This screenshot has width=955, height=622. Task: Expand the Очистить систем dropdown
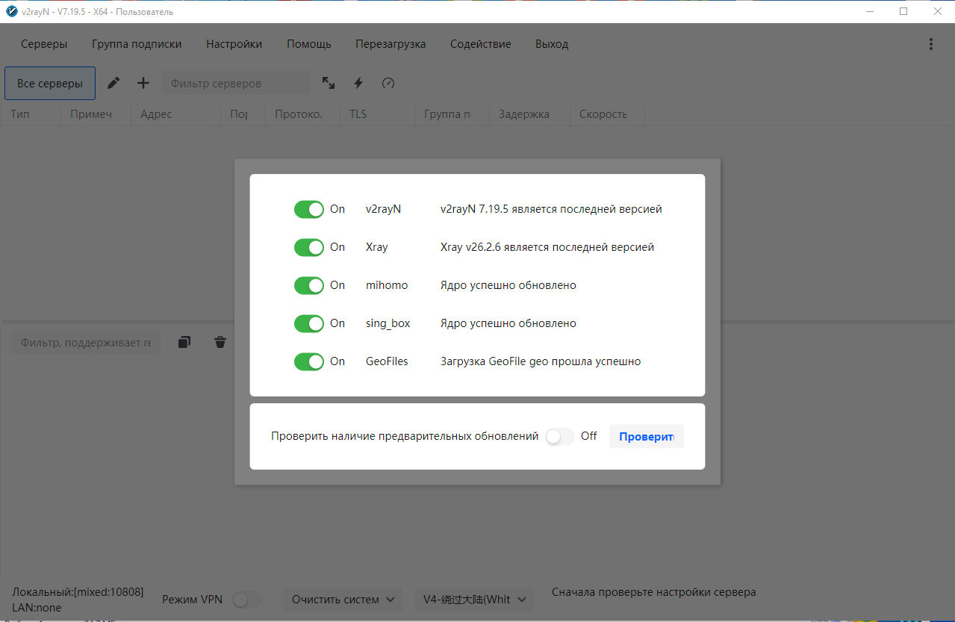(343, 600)
